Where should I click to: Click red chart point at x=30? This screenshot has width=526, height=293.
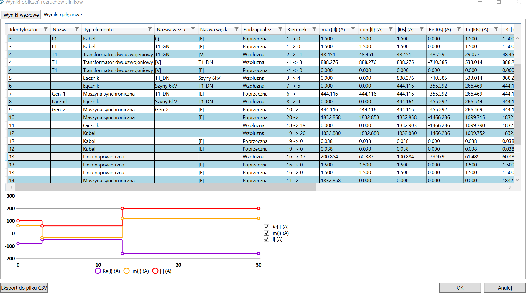(x=259, y=208)
